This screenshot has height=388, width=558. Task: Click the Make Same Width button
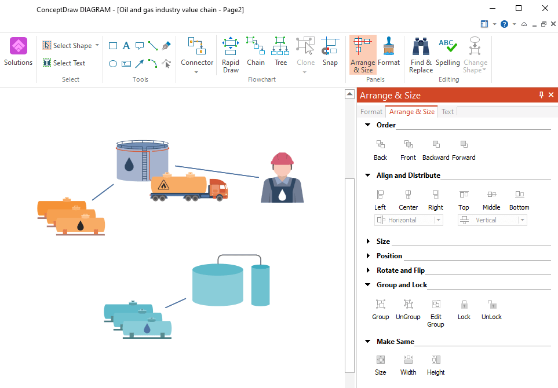pyautogui.click(x=408, y=365)
